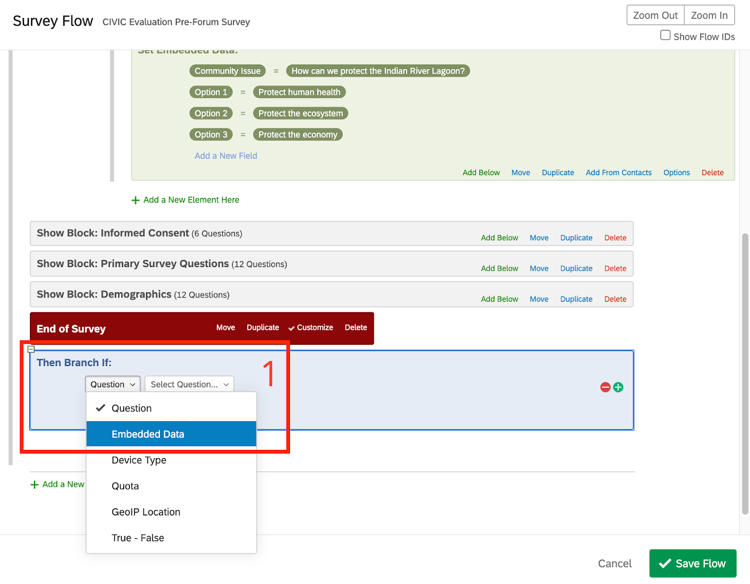
Task: Add Below the Demographics block
Action: pyautogui.click(x=499, y=299)
